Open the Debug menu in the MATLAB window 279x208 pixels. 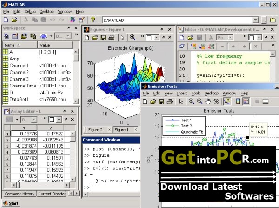(x=30, y=11)
